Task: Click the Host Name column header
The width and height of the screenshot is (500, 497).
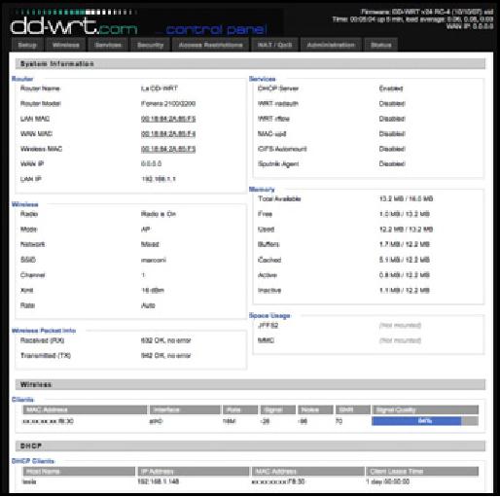Action: coord(79,471)
